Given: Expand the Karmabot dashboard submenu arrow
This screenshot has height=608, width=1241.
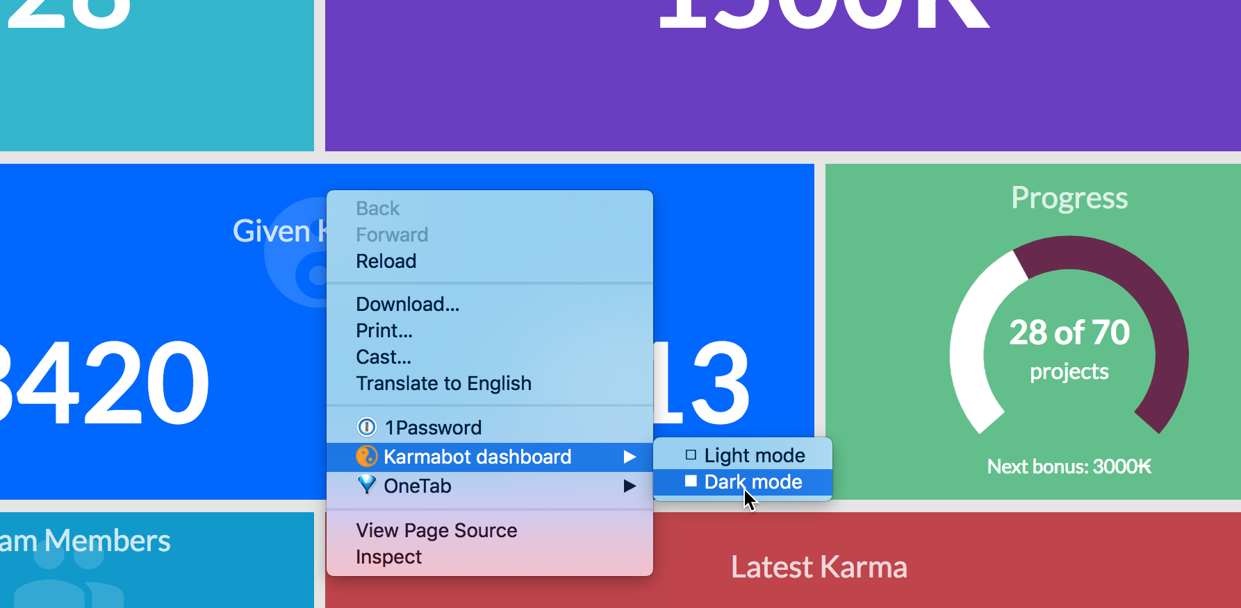Looking at the screenshot, I should pyautogui.click(x=630, y=457).
